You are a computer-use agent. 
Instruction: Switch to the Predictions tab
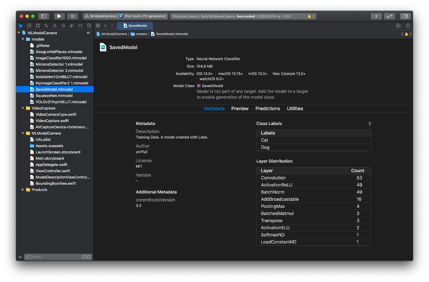click(x=268, y=109)
